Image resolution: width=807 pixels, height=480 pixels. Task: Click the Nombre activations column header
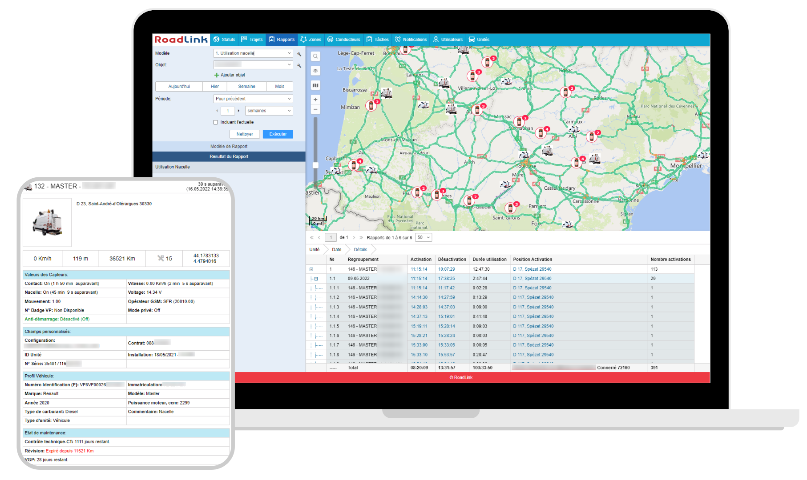click(671, 260)
